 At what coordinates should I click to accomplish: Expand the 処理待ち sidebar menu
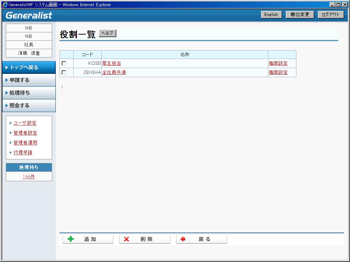click(29, 93)
